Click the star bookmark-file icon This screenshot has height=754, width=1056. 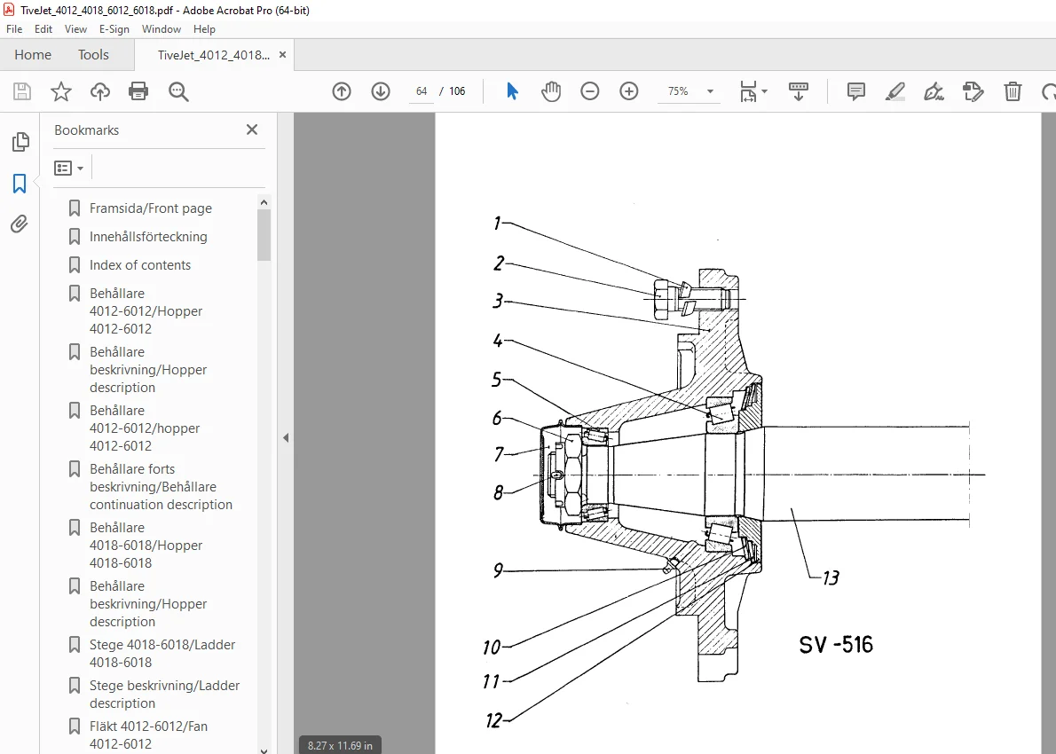tap(61, 91)
